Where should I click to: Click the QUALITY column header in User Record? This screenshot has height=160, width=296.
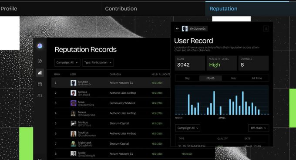point(222,139)
